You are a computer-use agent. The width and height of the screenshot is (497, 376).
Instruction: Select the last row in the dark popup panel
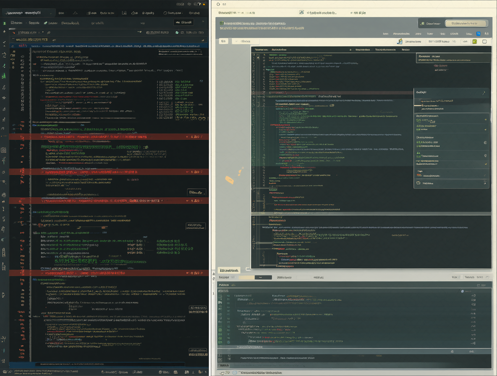[x=451, y=183]
